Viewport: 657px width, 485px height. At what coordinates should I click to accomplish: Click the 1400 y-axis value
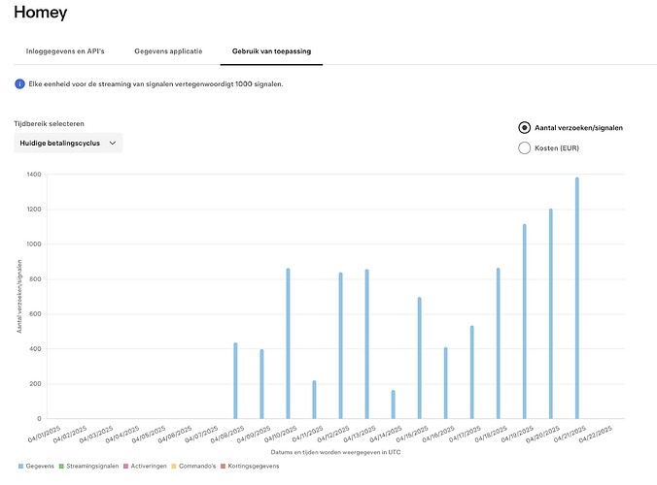coord(34,175)
